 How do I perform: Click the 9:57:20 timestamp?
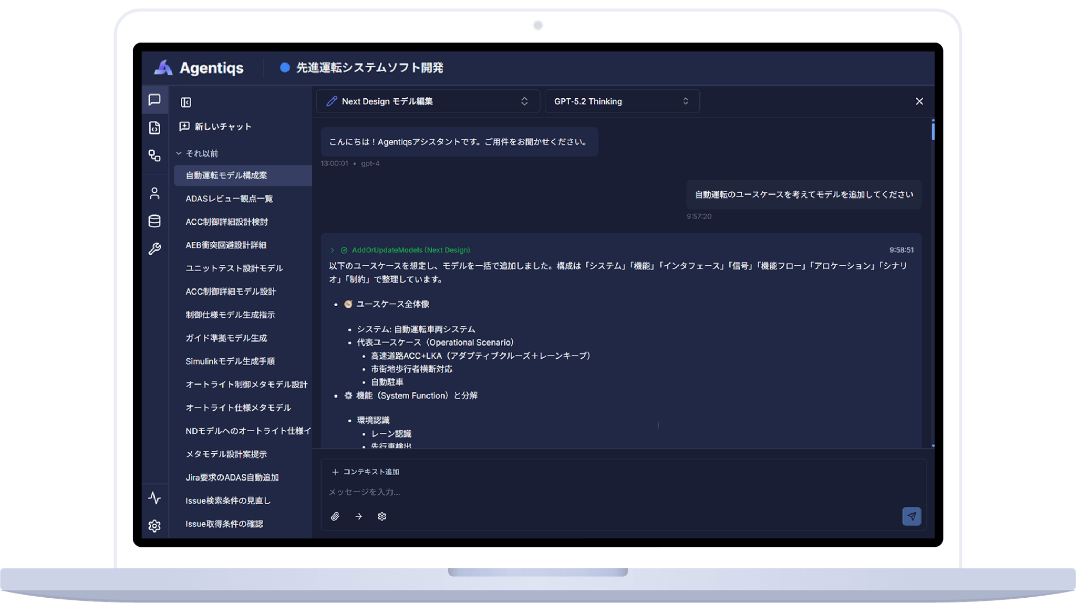(699, 216)
